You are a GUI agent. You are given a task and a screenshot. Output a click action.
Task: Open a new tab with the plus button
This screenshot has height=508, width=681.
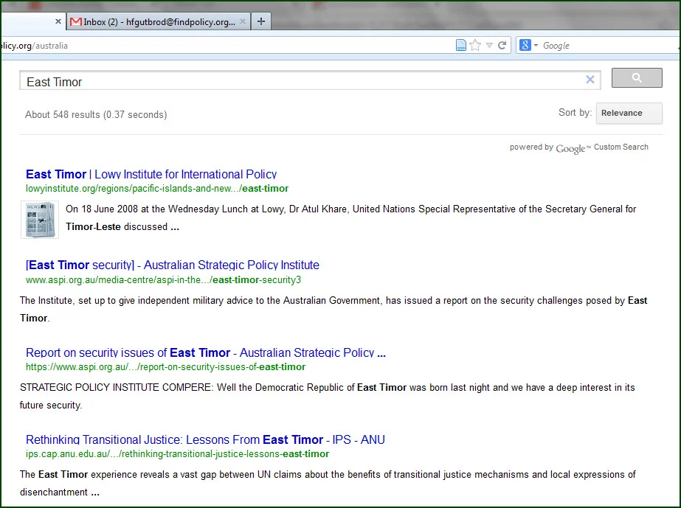pyautogui.click(x=261, y=21)
